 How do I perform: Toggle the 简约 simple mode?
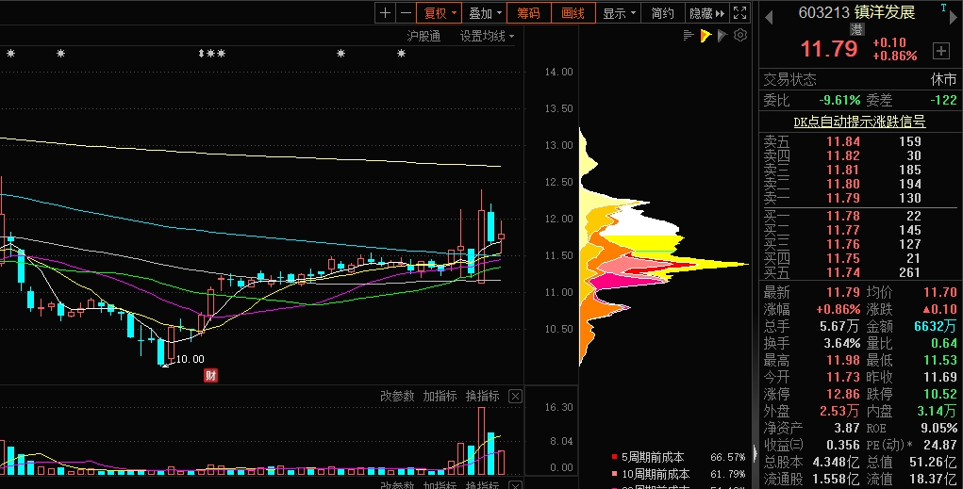click(662, 13)
